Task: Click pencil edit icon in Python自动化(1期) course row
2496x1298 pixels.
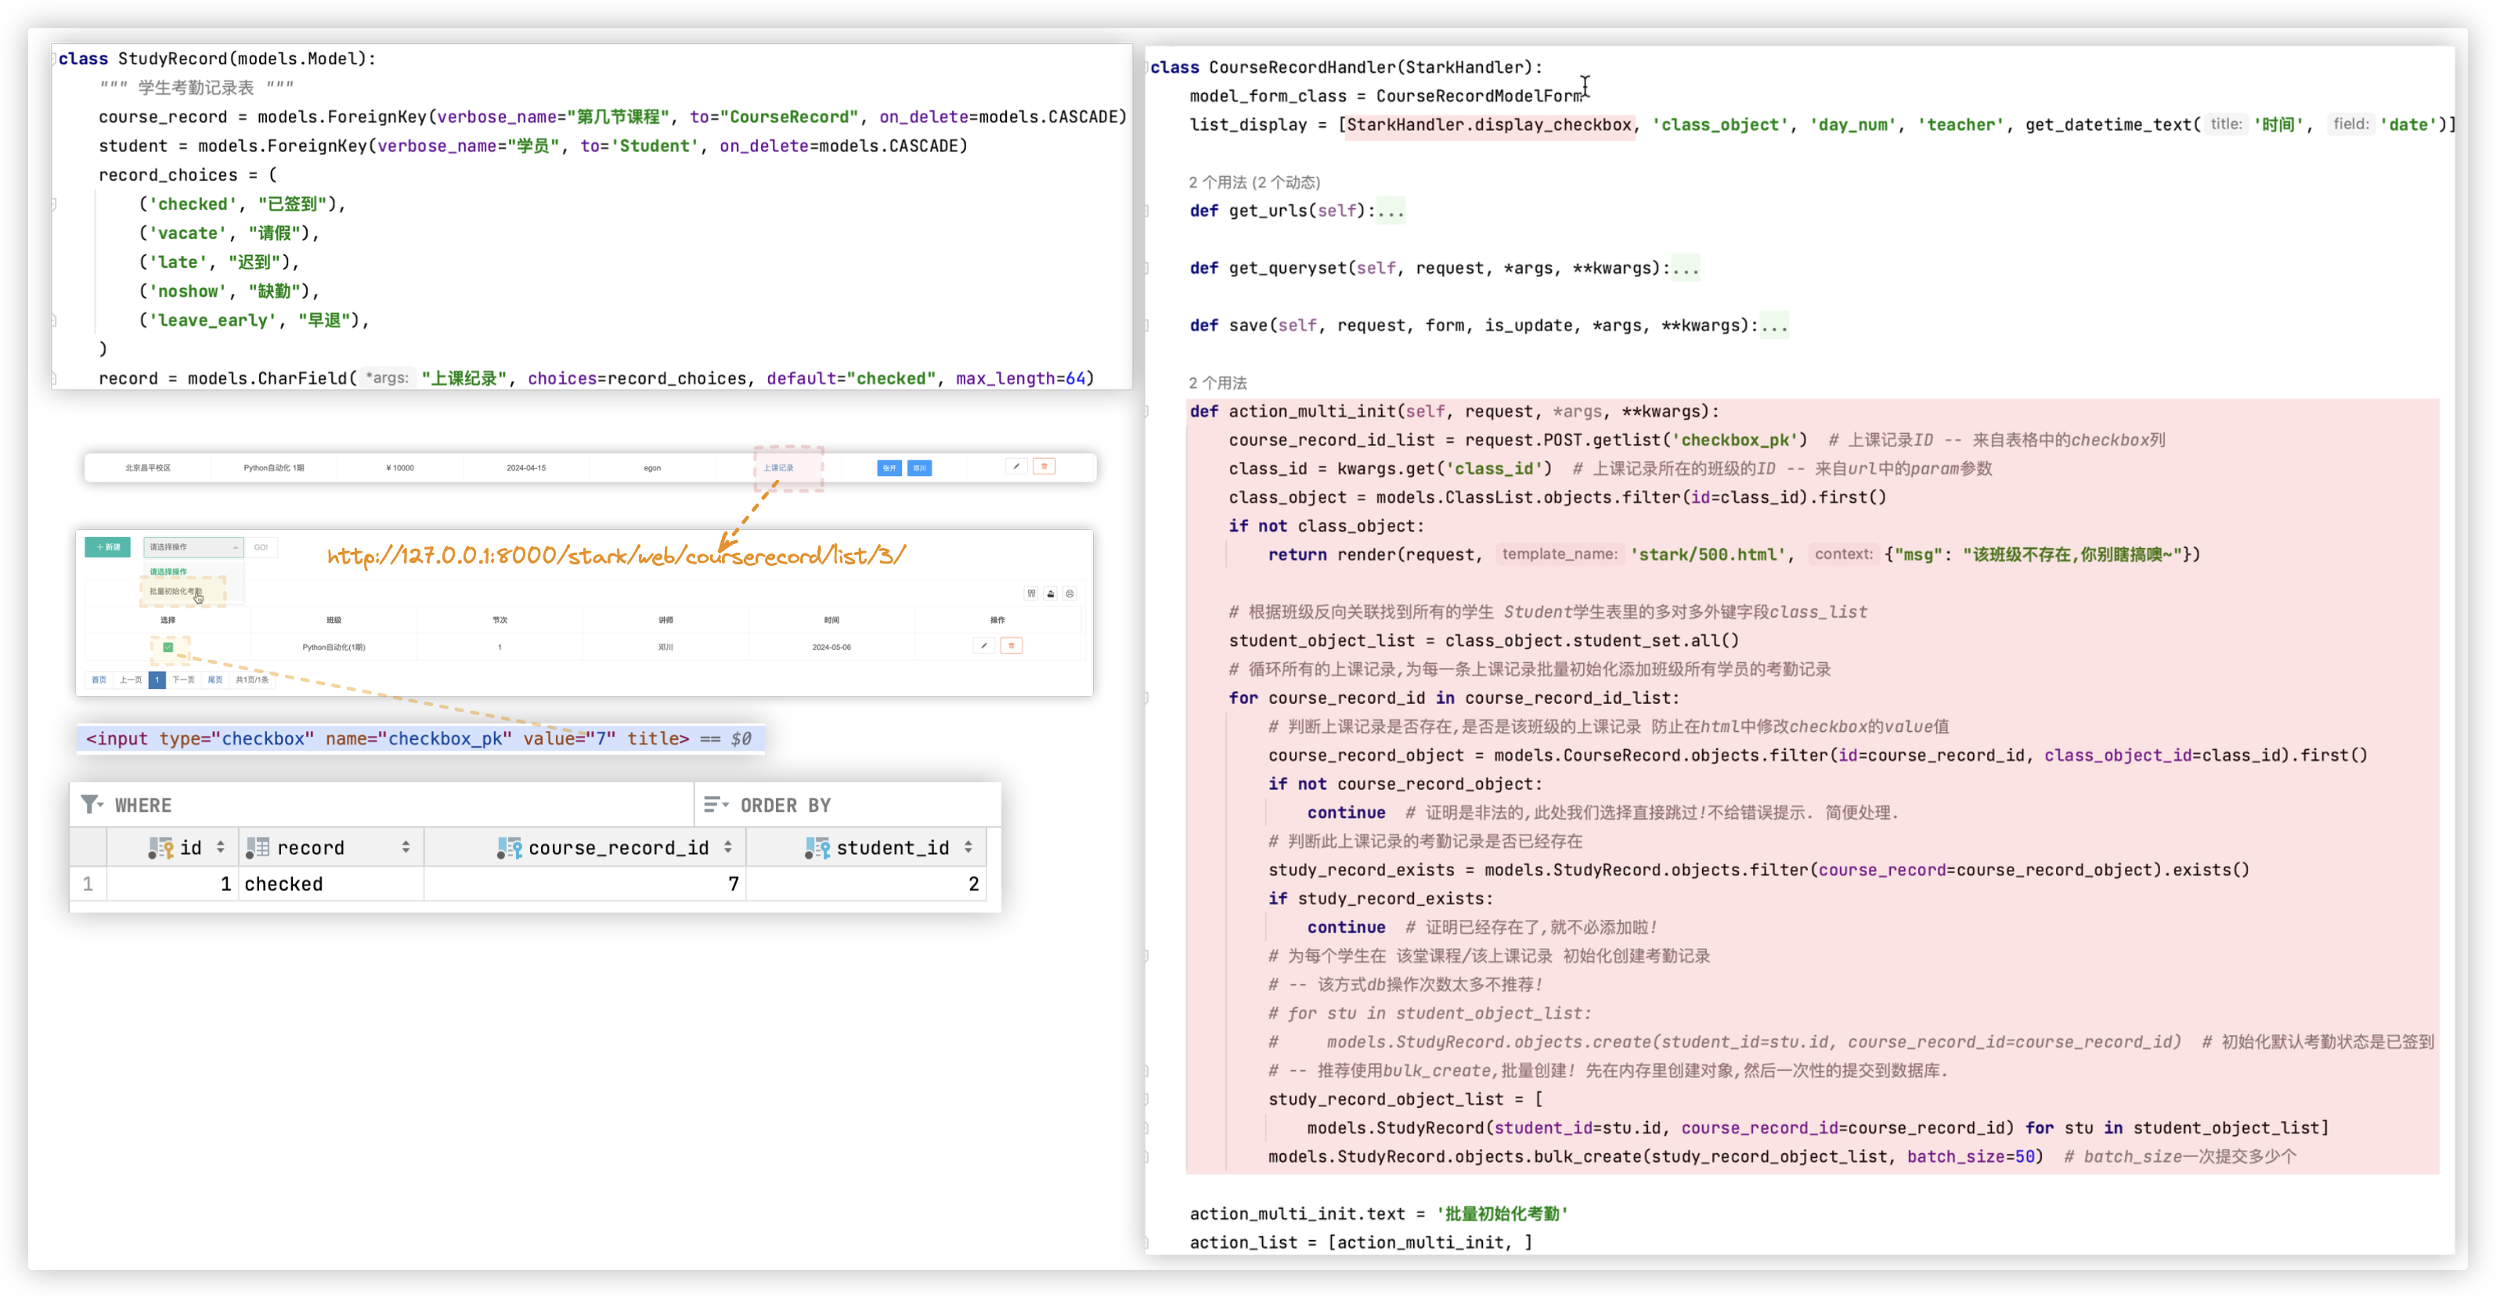Action: click(983, 646)
